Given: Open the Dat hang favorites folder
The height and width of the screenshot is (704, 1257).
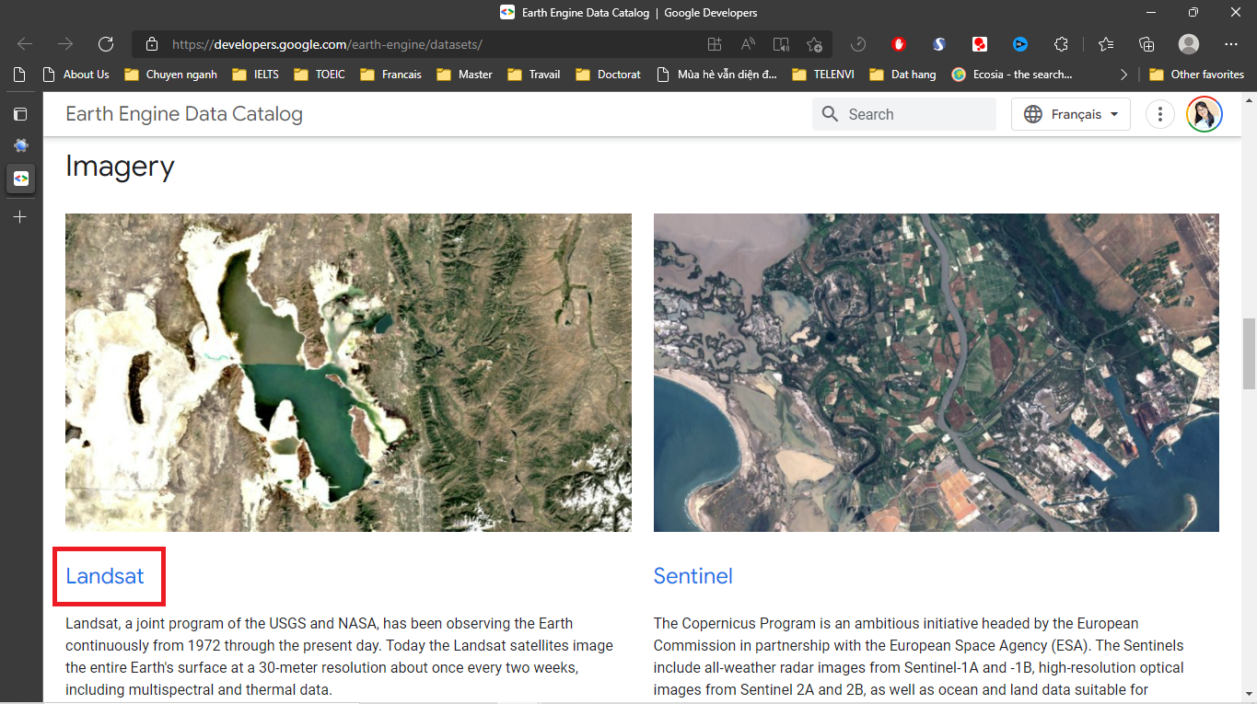Looking at the screenshot, I should 902,75.
